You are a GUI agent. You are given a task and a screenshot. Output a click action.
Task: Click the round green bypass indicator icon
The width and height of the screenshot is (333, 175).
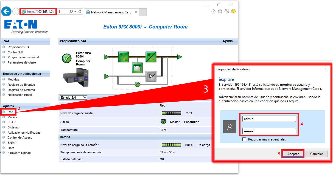tap(137, 84)
